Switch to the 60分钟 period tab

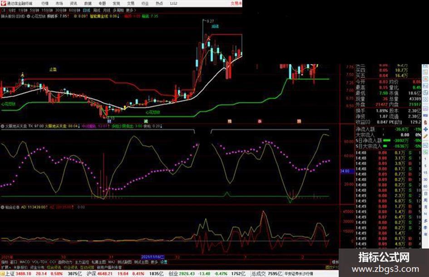tap(74, 10)
